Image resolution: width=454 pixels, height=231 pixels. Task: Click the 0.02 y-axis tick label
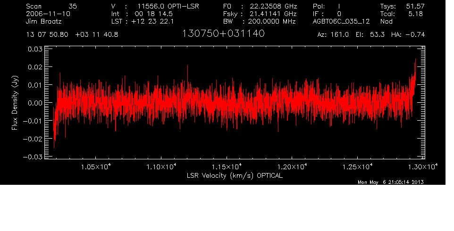coord(35,67)
